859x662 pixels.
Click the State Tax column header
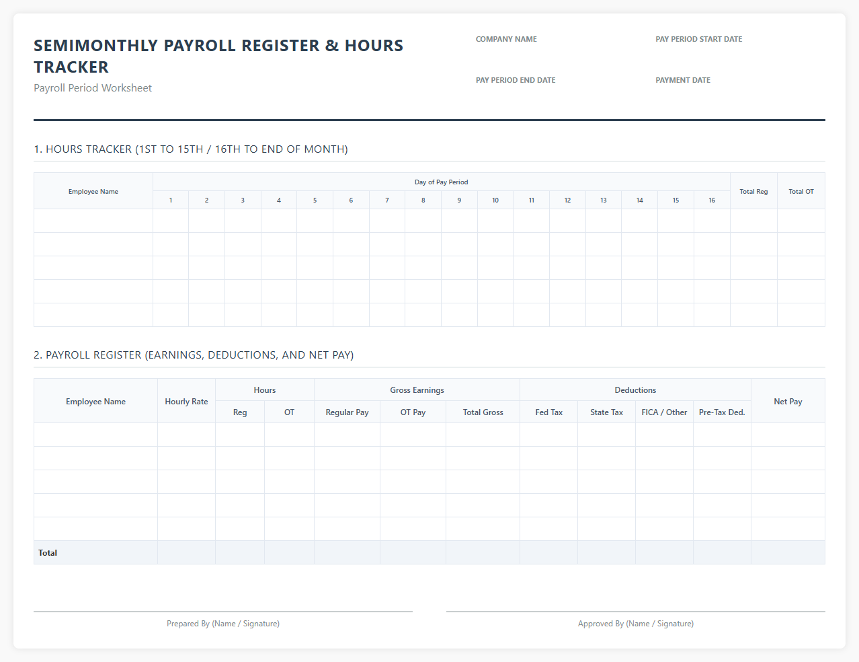(x=606, y=412)
